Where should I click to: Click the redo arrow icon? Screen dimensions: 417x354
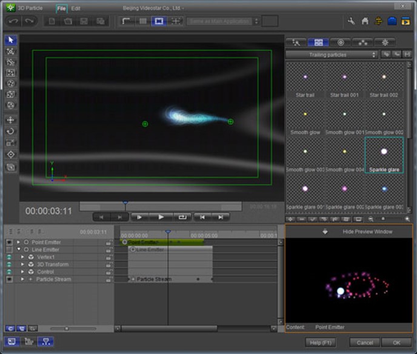(29, 21)
